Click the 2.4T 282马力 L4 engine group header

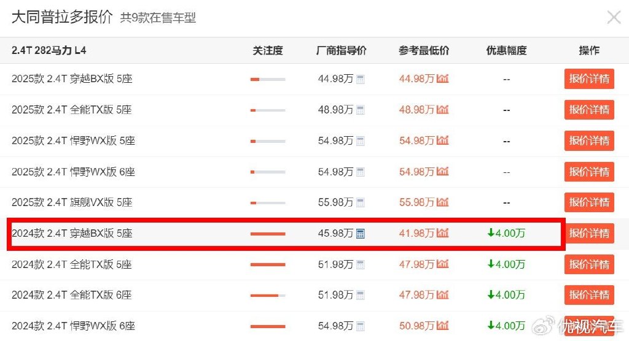[49, 50]
